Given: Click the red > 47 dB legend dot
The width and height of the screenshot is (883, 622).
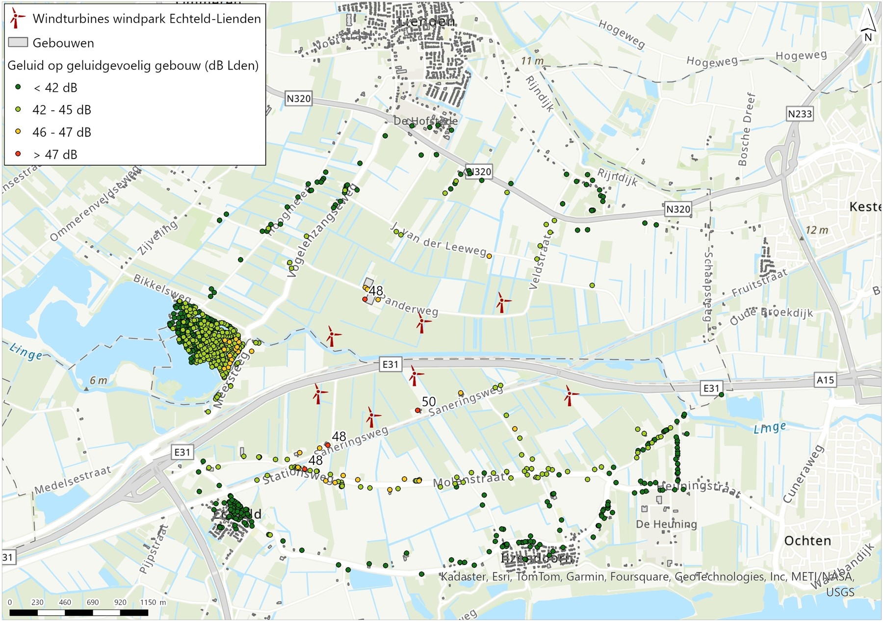Looking at the screenshot, I should (18, 154).
